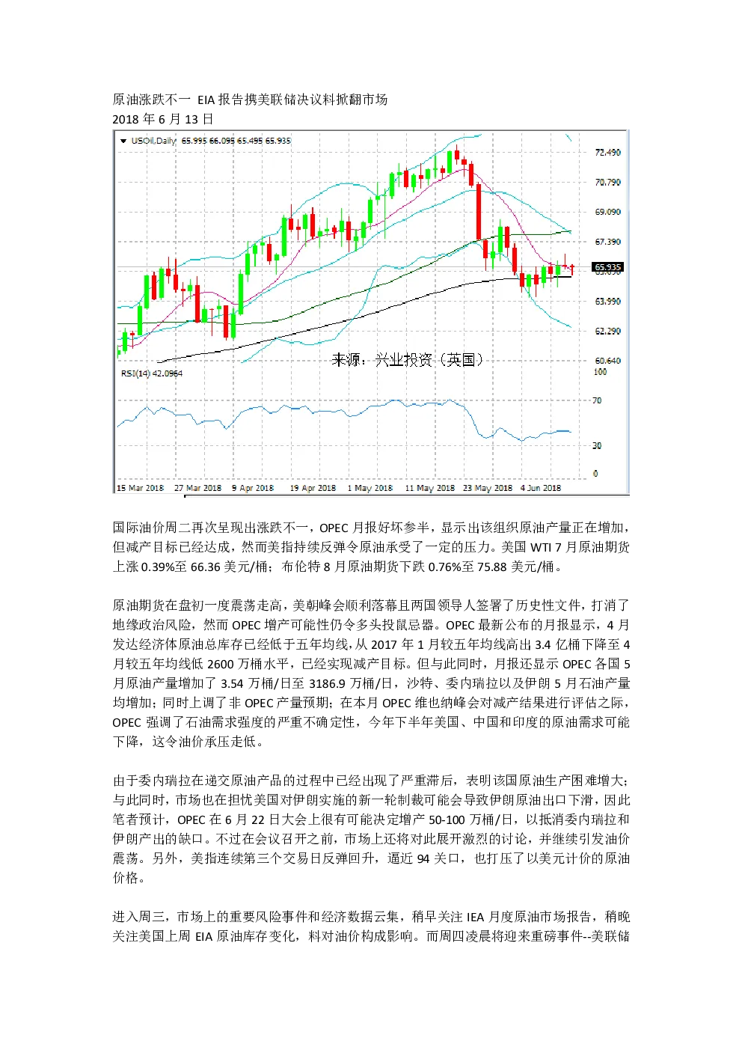Viewport: 742px width, 1050px height.
Task: Click the date line 2018年6月13日
Action: tap(163, 119)
